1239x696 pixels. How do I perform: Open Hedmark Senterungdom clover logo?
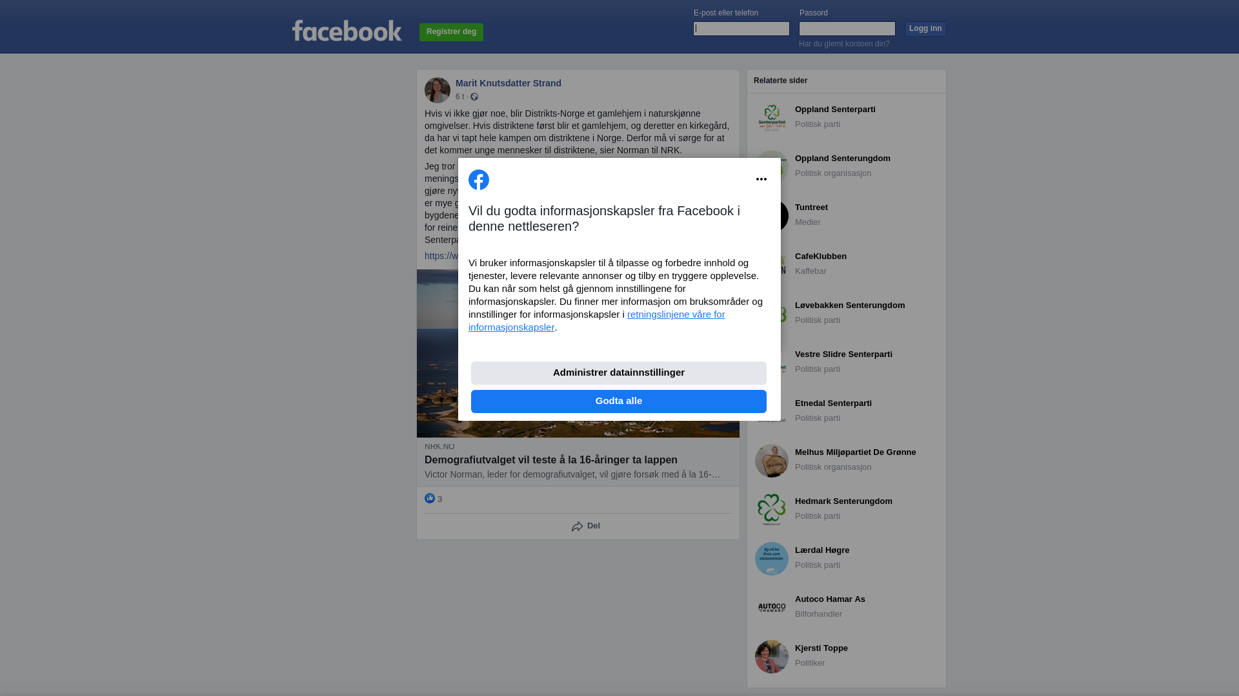point(772,510)
